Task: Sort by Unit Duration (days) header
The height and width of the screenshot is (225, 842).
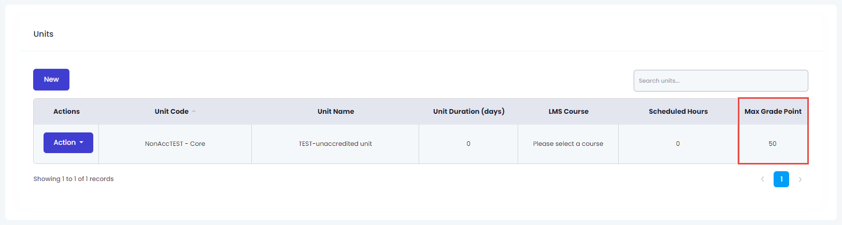Action: 469,111
